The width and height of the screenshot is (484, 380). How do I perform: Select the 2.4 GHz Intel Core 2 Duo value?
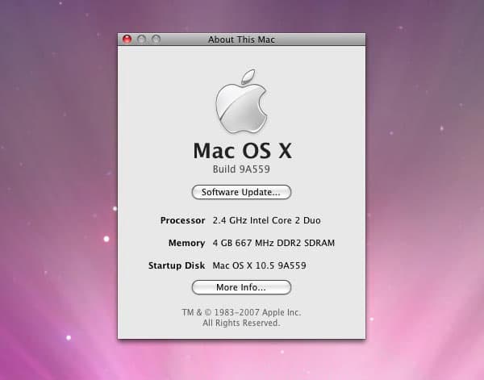point(267,220)
